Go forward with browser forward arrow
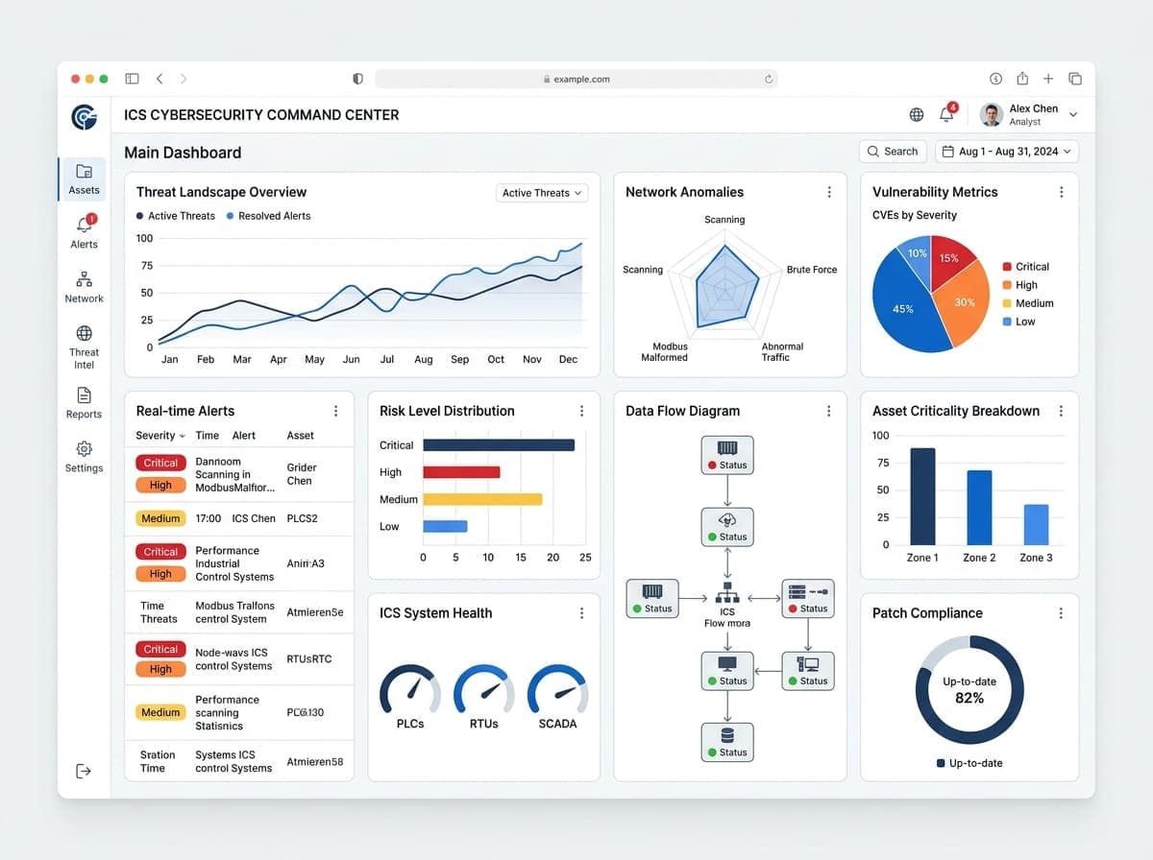The height and width of the screenshot is (860, 1153). point(184,79)
